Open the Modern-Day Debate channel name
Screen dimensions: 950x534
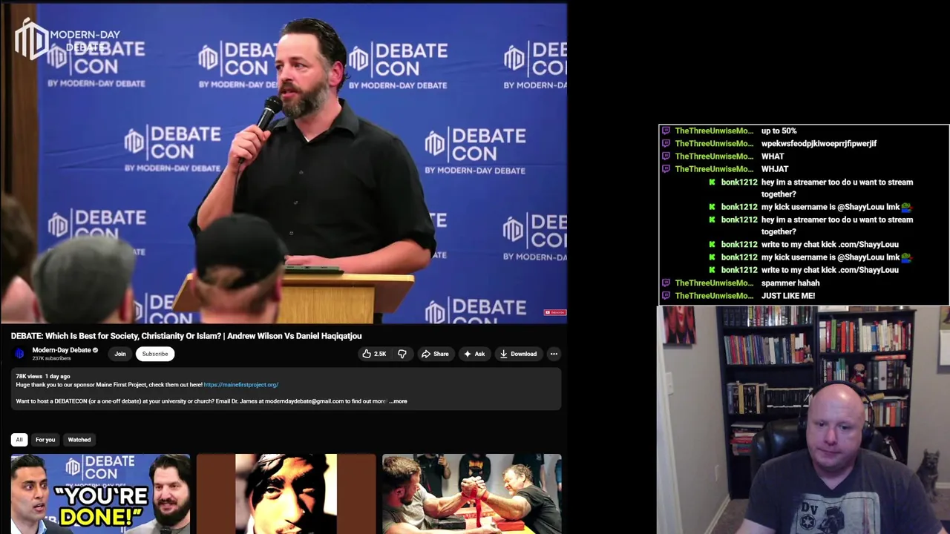coord(61,350)
